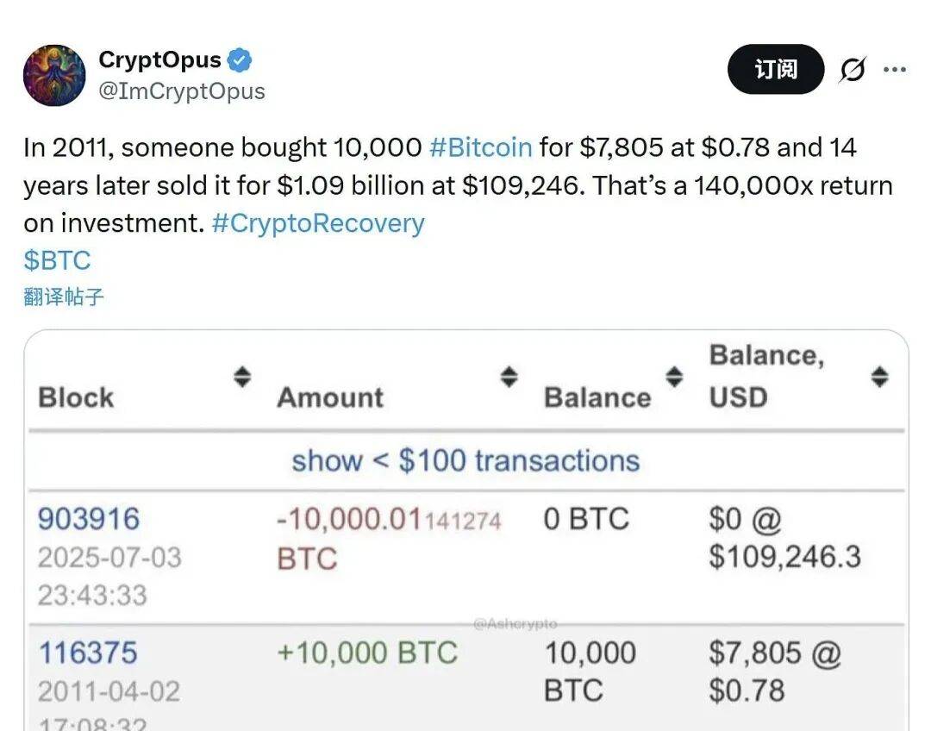Click 翻译帖子 to translate post
The height and width of the screenshot is (731, 931).
pyautogui.click(x=64, y=297)
